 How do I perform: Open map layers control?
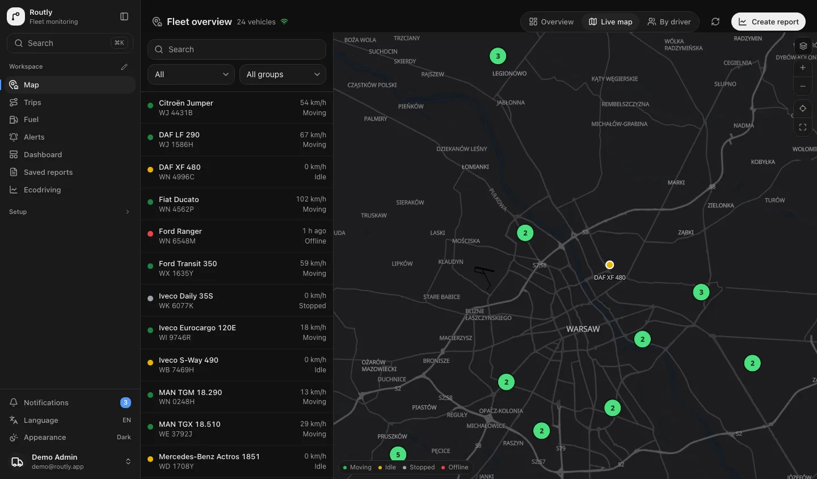pyautogui.click(x=803, y=46)
